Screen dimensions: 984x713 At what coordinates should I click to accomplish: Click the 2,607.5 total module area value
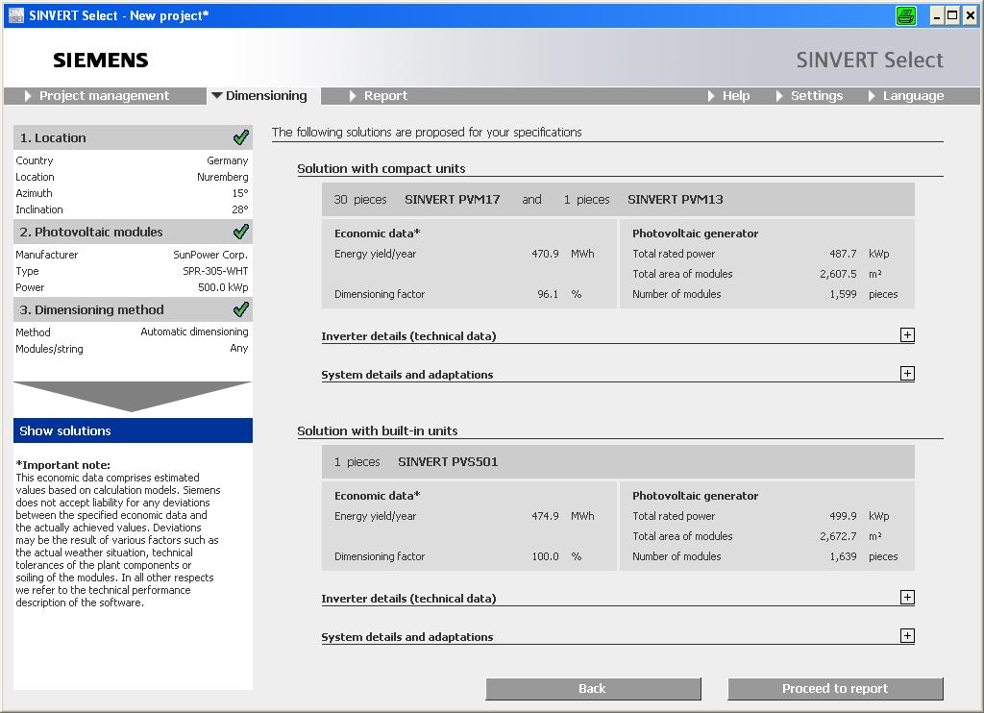pyautogui.click(x=838, y=274)
